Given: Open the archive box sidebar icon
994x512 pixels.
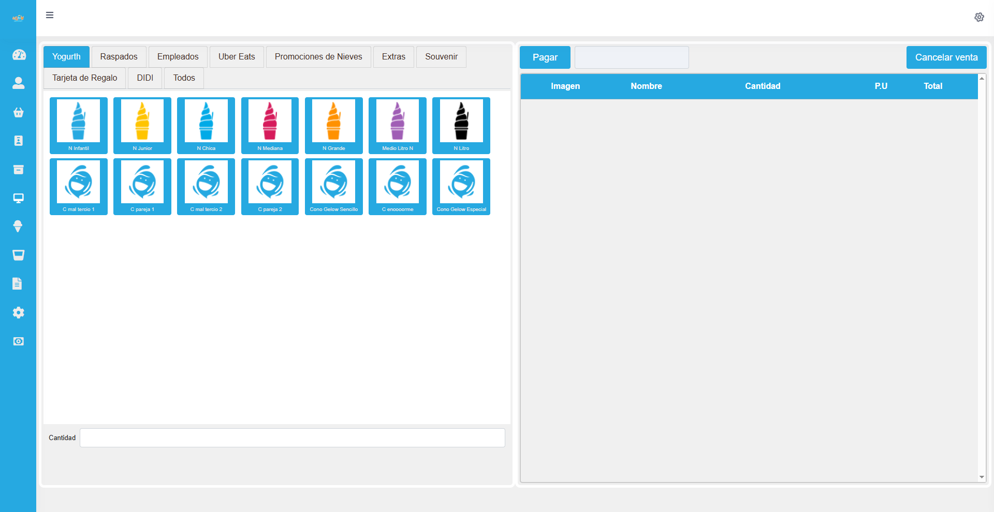Looking at the screenshot, I should click(x=19, y=170).
